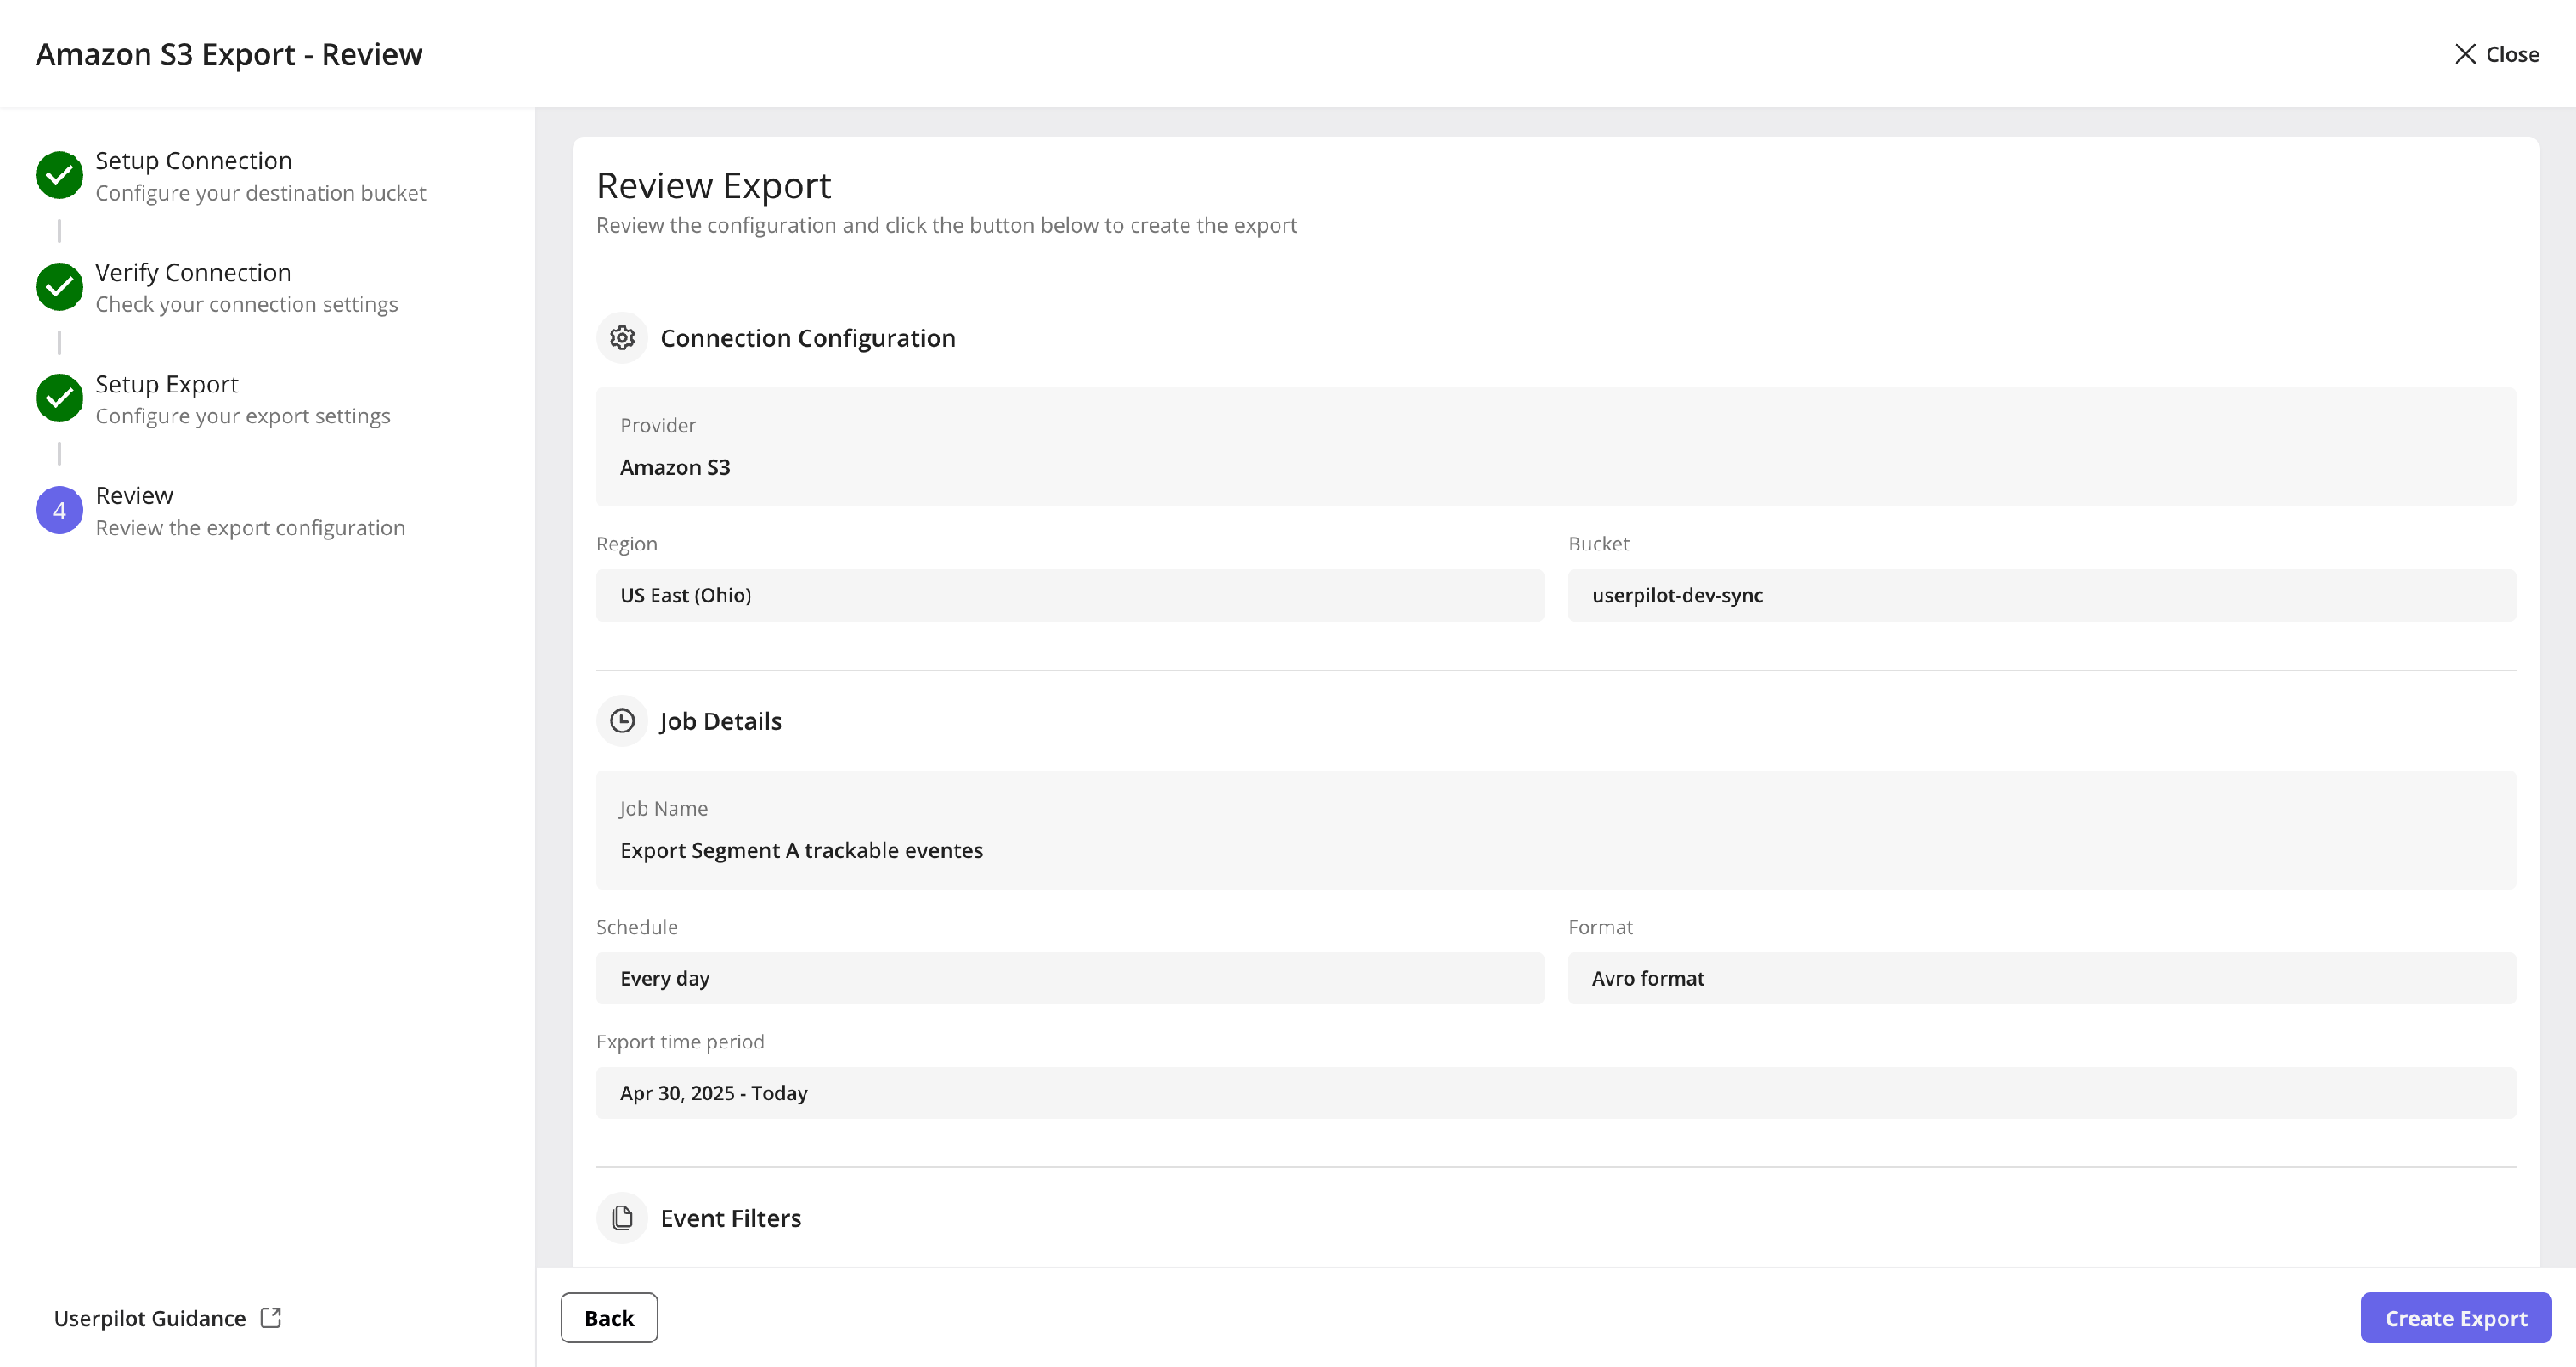Click the green check beside Setup Export
The width and height of the screenshot is (2576, 1367).
coord(59,399)
